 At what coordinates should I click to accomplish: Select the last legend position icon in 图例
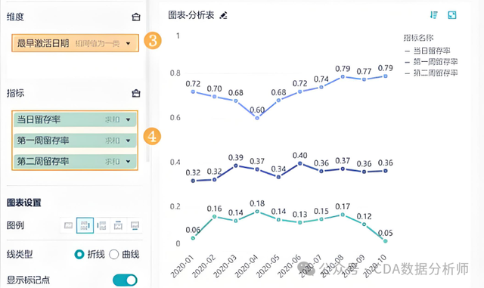click(135, 225)
